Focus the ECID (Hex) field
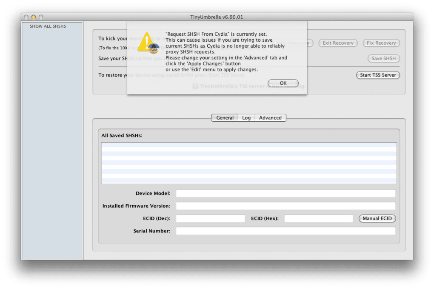434x289 pixels. click(x=319, y=218)
